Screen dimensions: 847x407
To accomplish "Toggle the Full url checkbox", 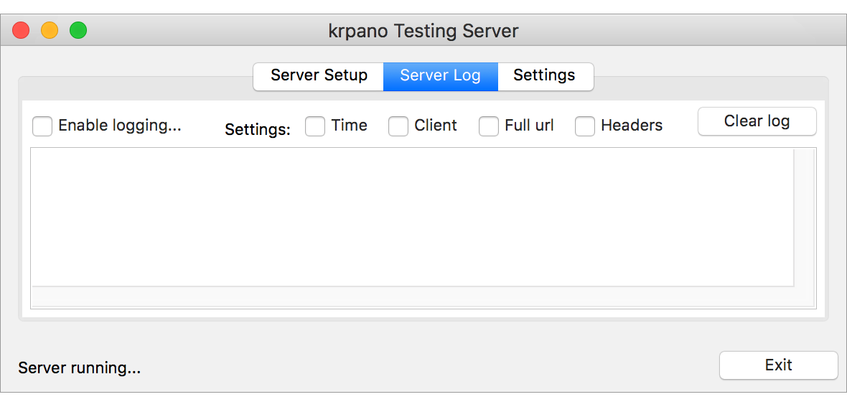I will click(489, 126).
